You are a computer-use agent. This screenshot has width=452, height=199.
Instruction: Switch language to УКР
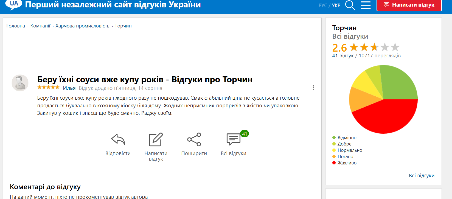(x=336, y=5)
